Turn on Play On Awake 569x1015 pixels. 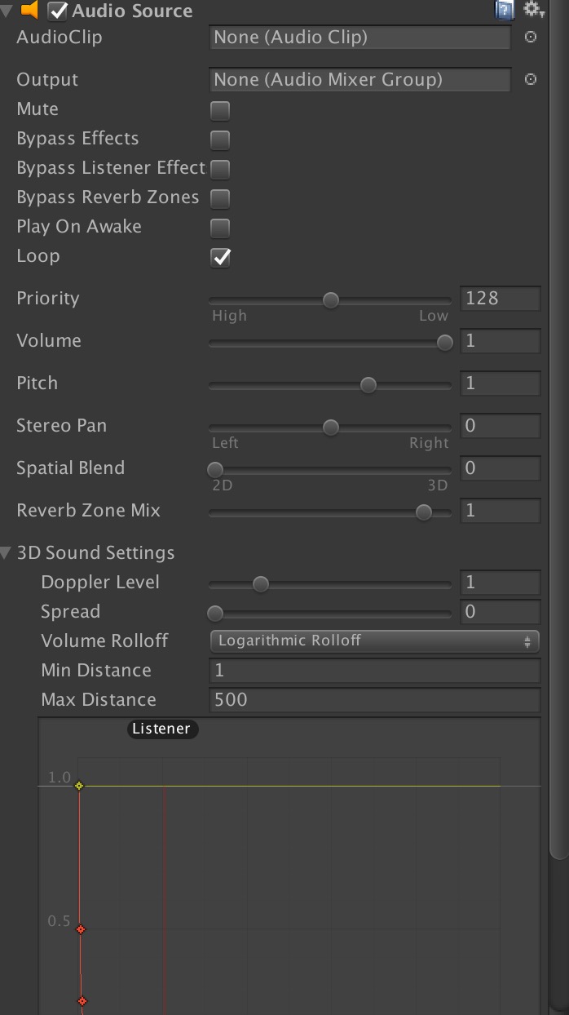(218, 228)
